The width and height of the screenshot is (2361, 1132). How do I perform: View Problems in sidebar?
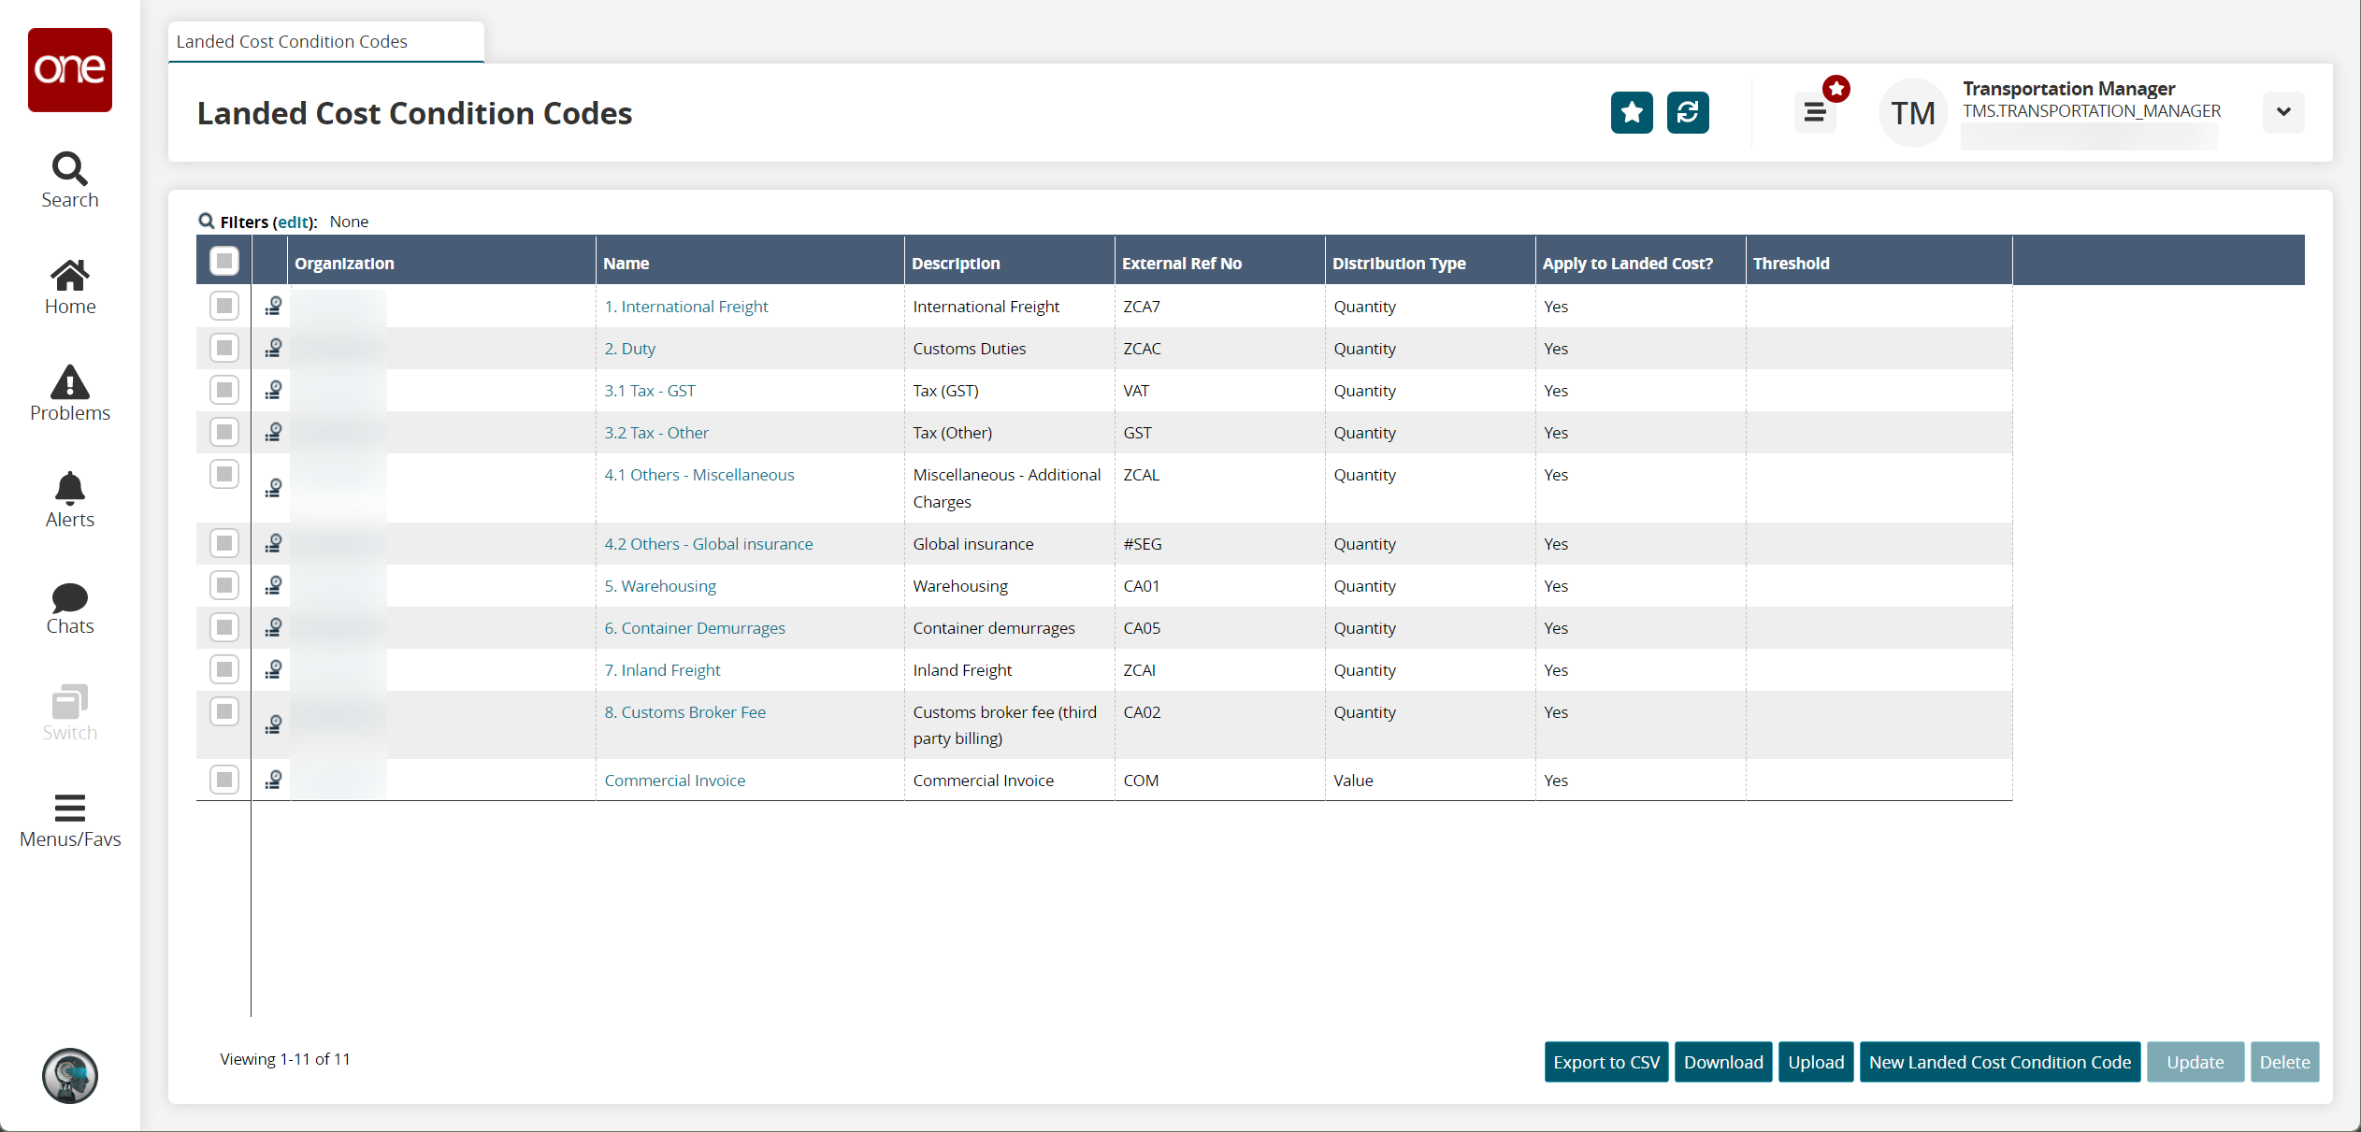click(x=67, y=394)
